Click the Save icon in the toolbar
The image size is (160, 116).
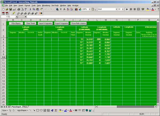[x=11, y=9]
